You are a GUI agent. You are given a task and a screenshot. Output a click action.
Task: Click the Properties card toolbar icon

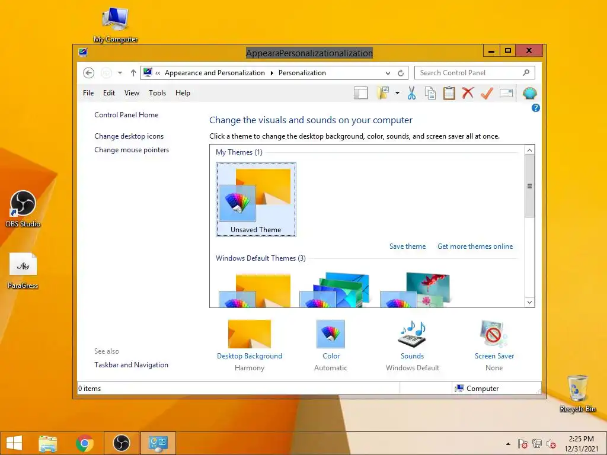[506, 93]
